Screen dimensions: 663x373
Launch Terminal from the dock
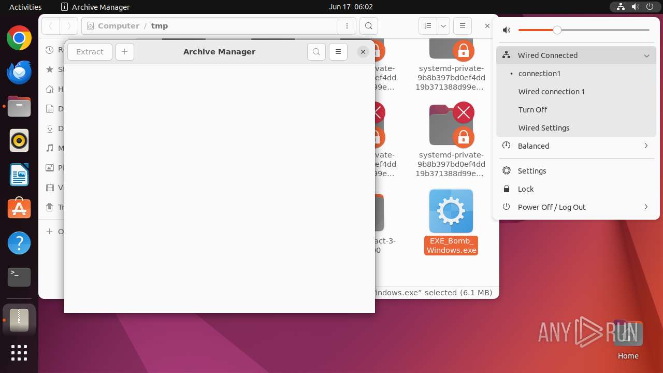19,277
